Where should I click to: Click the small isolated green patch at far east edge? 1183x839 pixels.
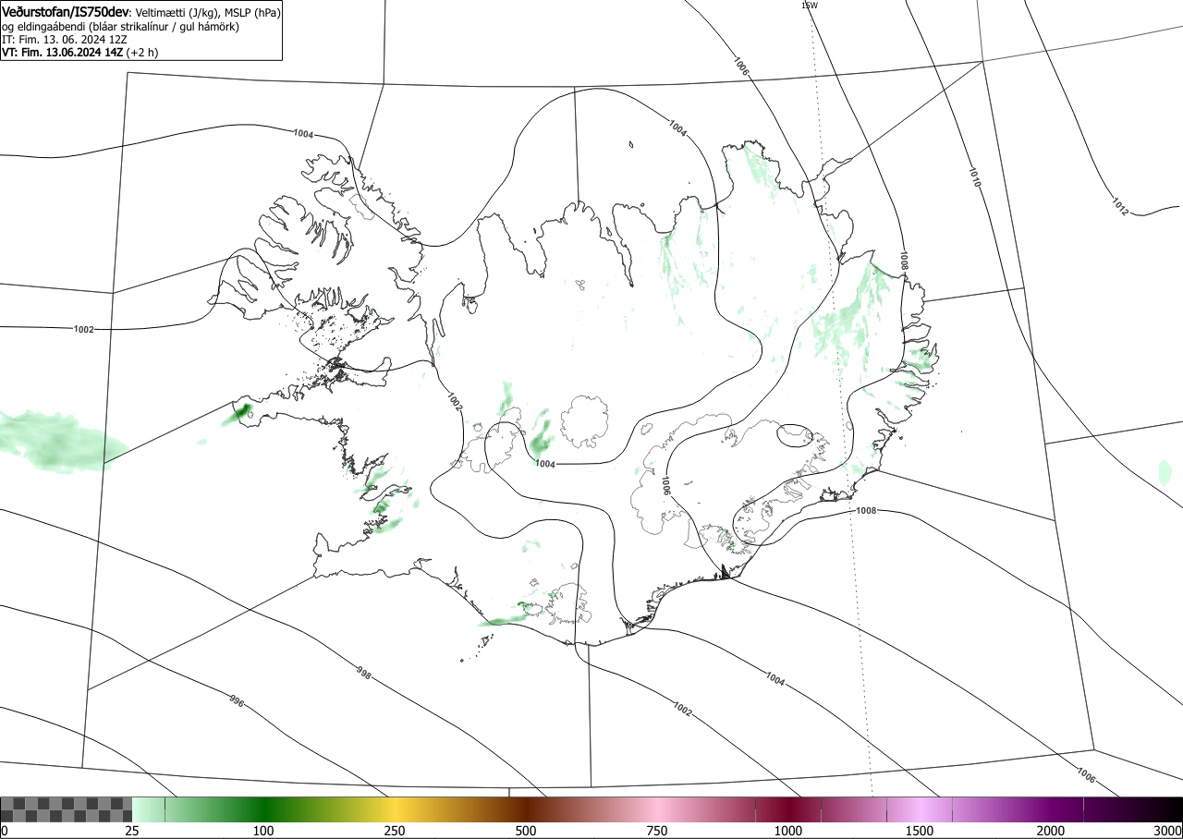coord(1165,472)
